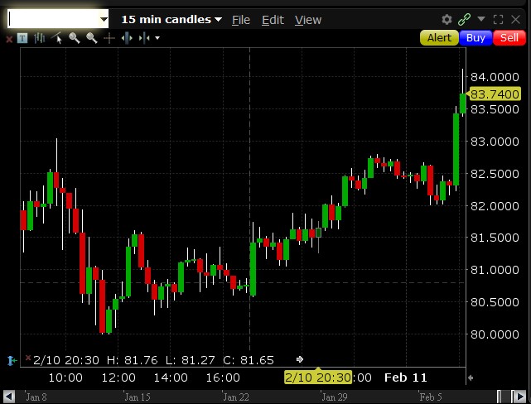Click the C: 81.65 readout value
The width and height of the screenshot is (531, 404).
pyautogui.click(x=249, y=360)
